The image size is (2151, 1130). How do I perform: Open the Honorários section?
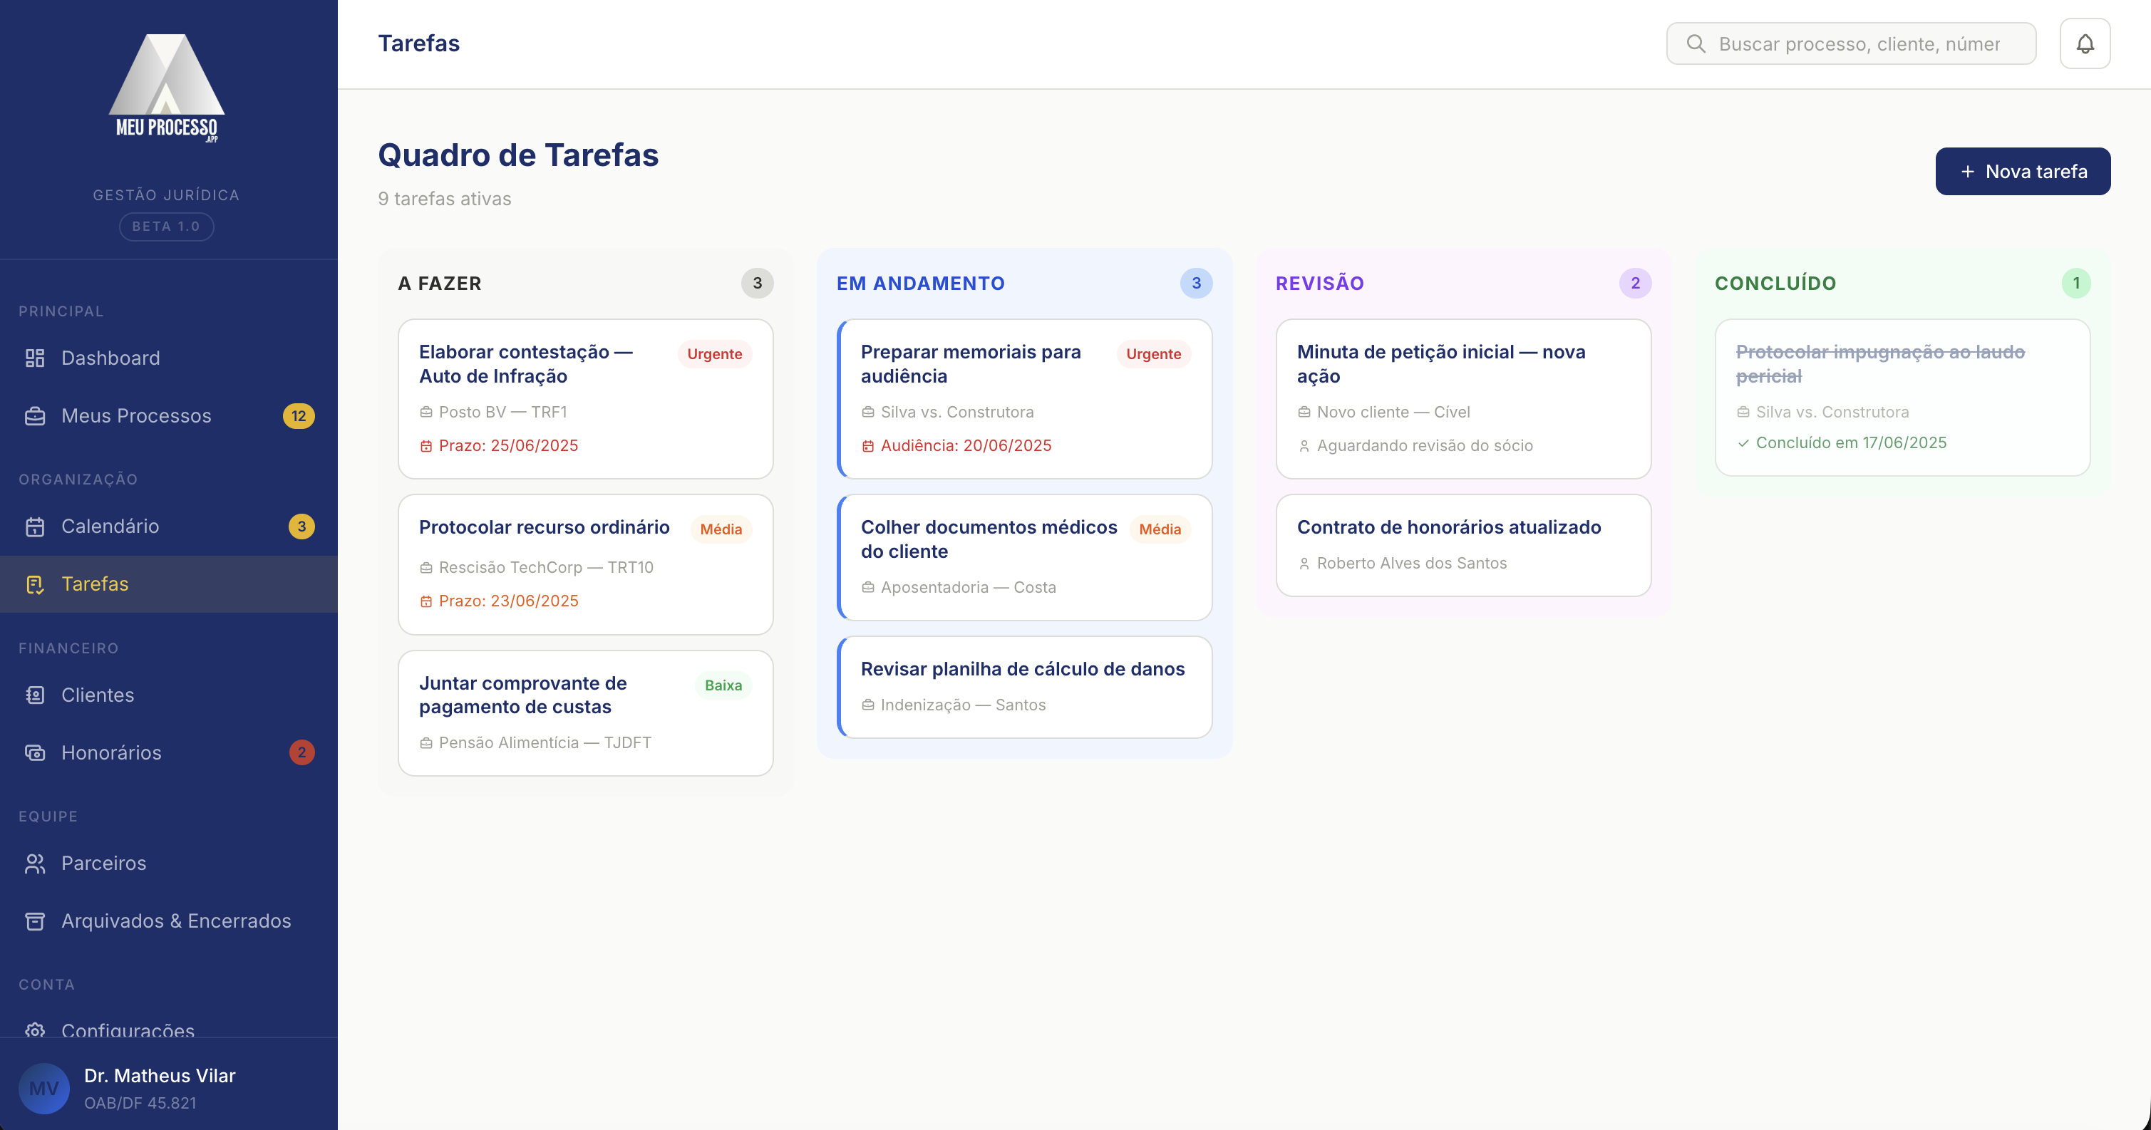click(169, 753)
